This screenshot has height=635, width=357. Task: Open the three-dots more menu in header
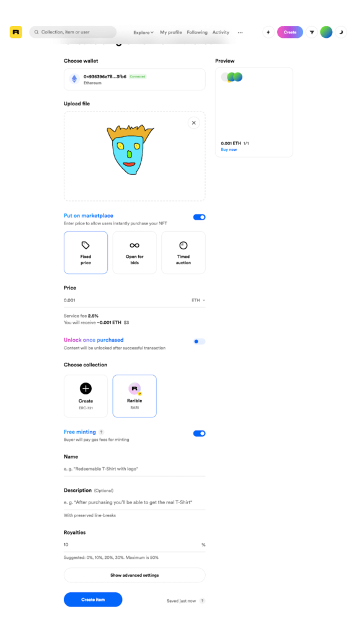(x=240, y=32)
